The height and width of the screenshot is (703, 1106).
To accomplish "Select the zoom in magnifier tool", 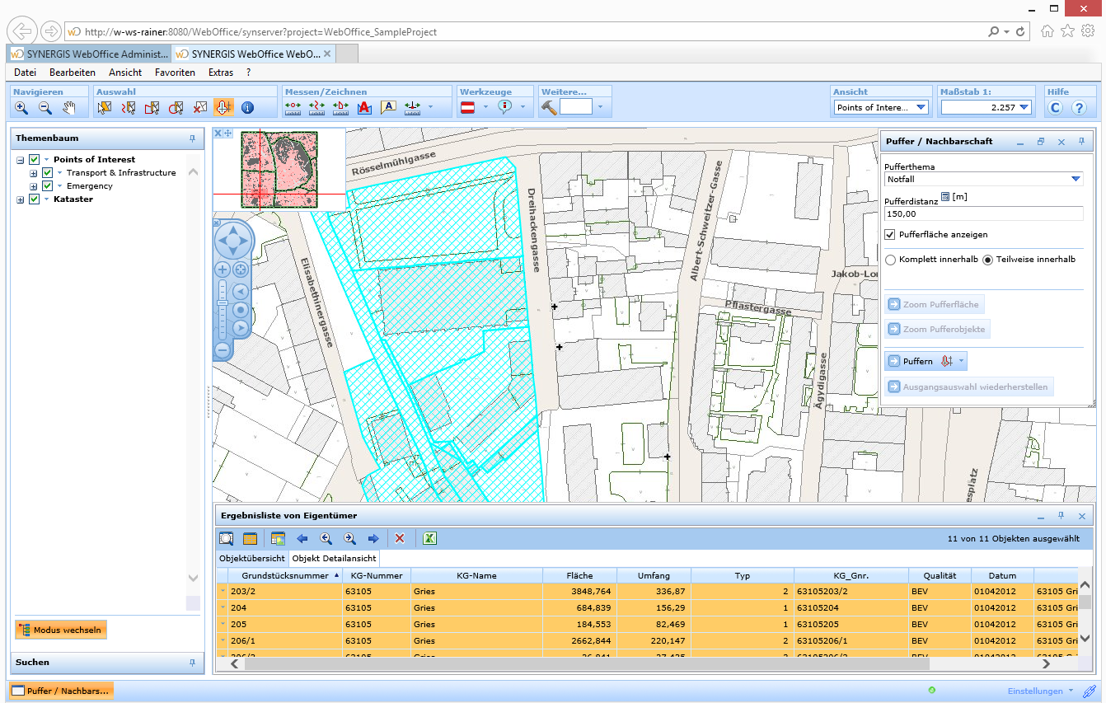I will 21,108.
